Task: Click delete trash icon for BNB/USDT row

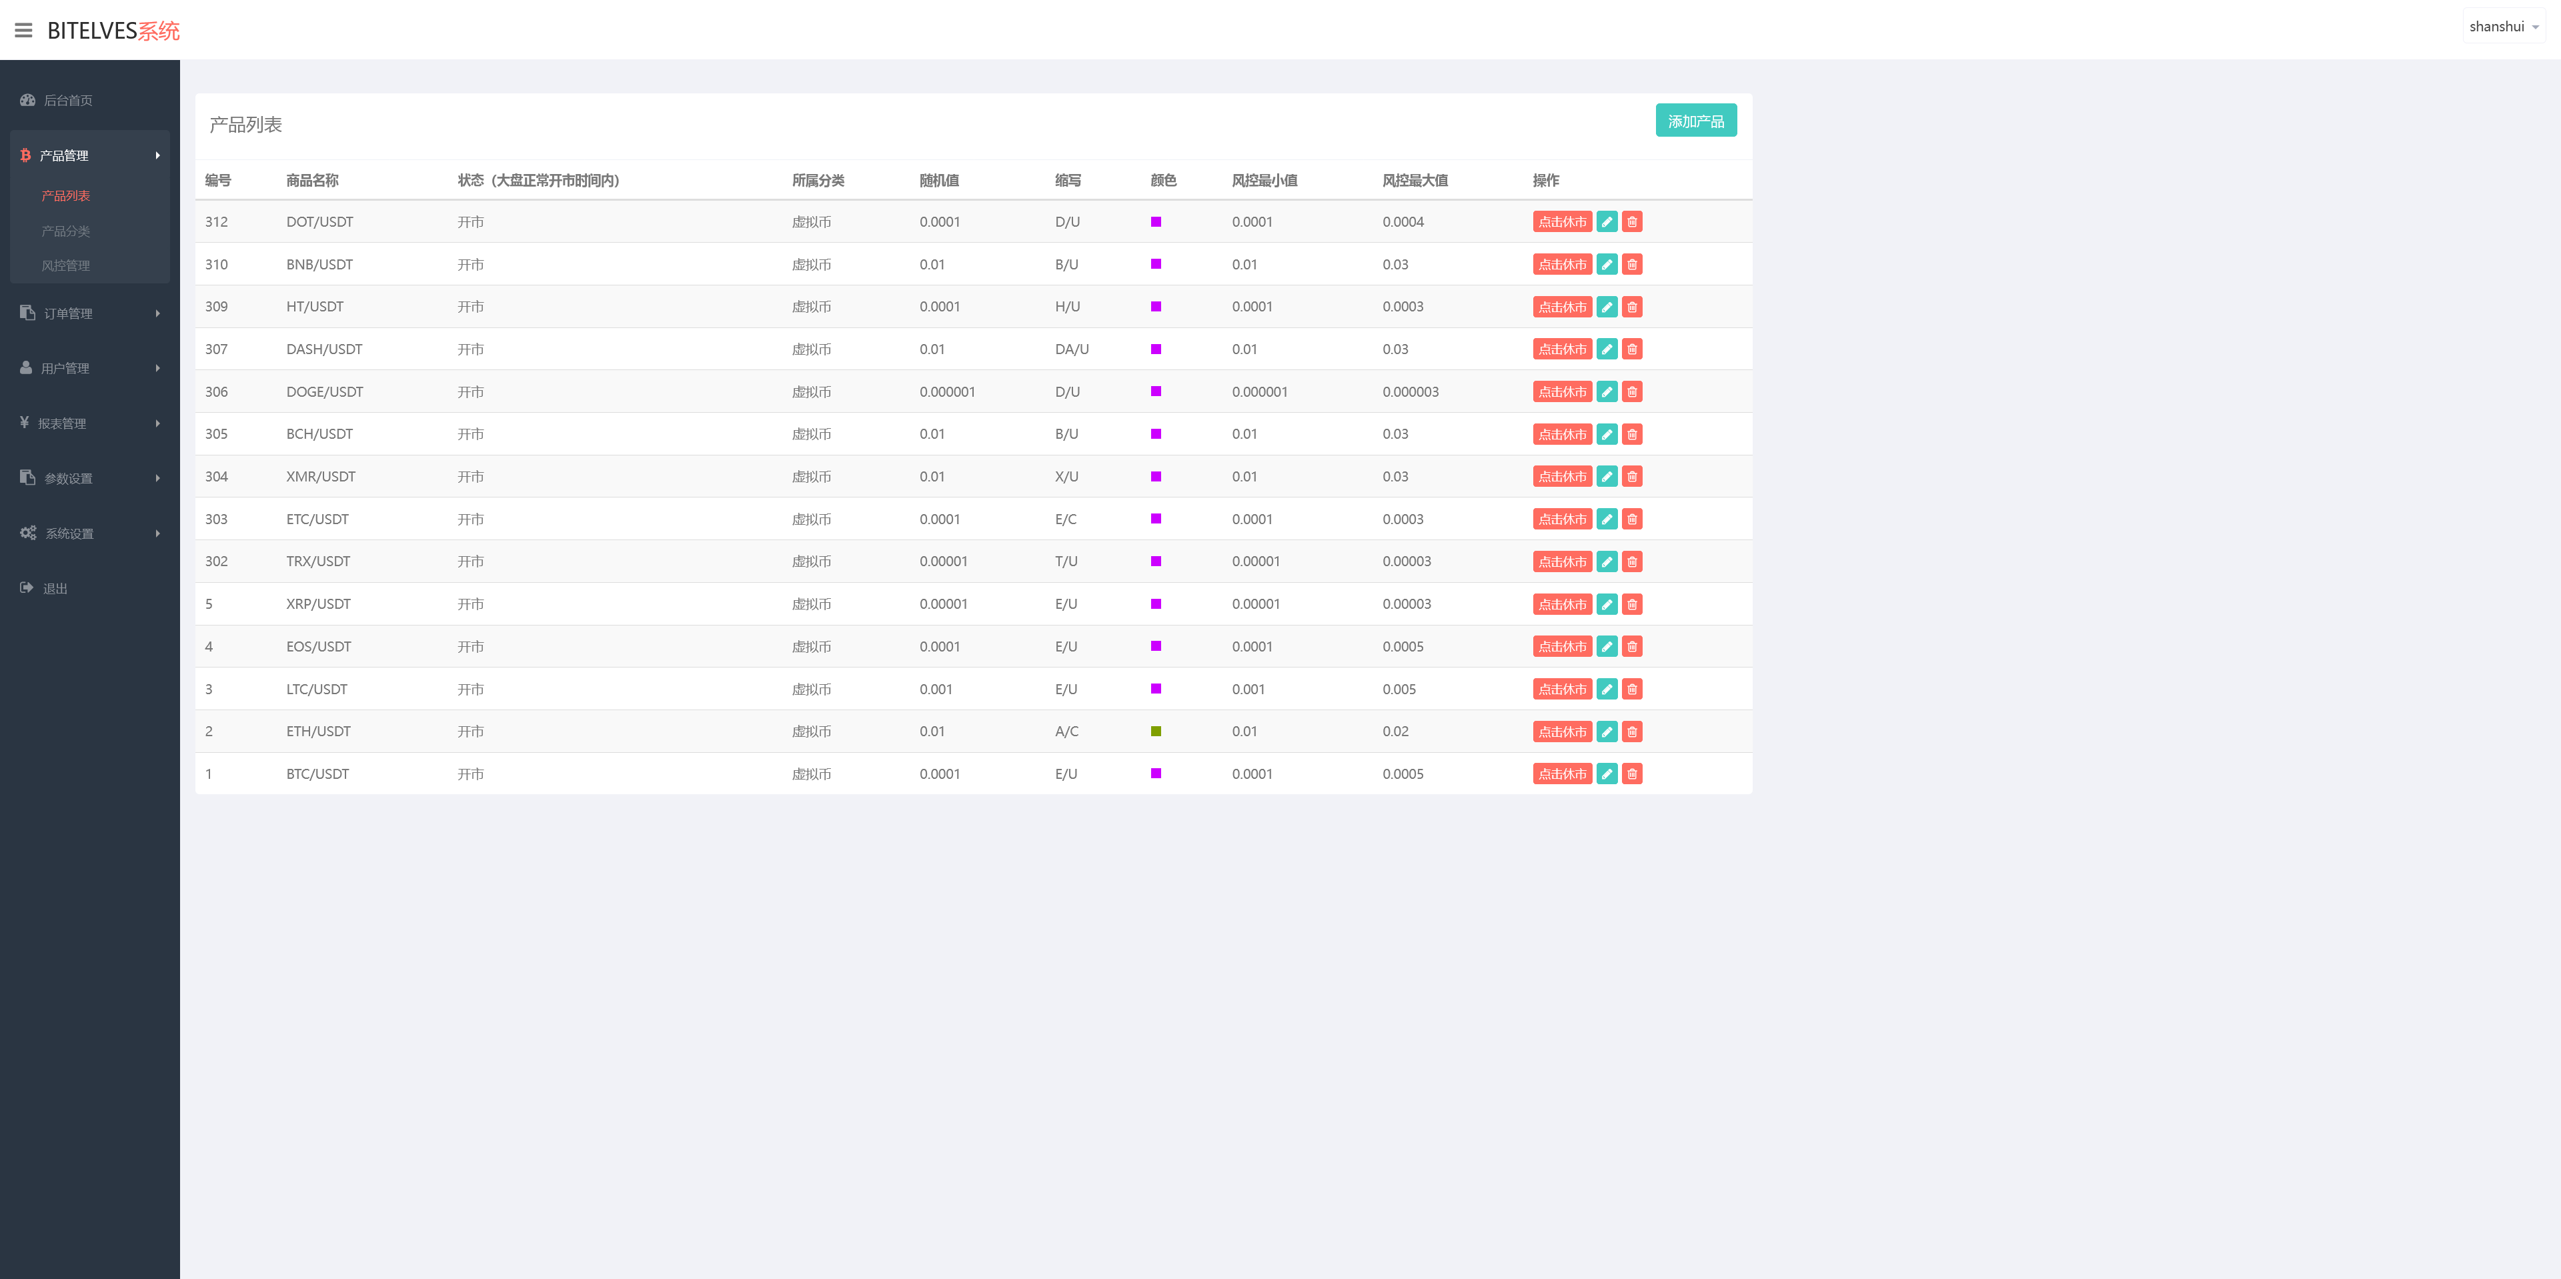Action: (1631, 264)
